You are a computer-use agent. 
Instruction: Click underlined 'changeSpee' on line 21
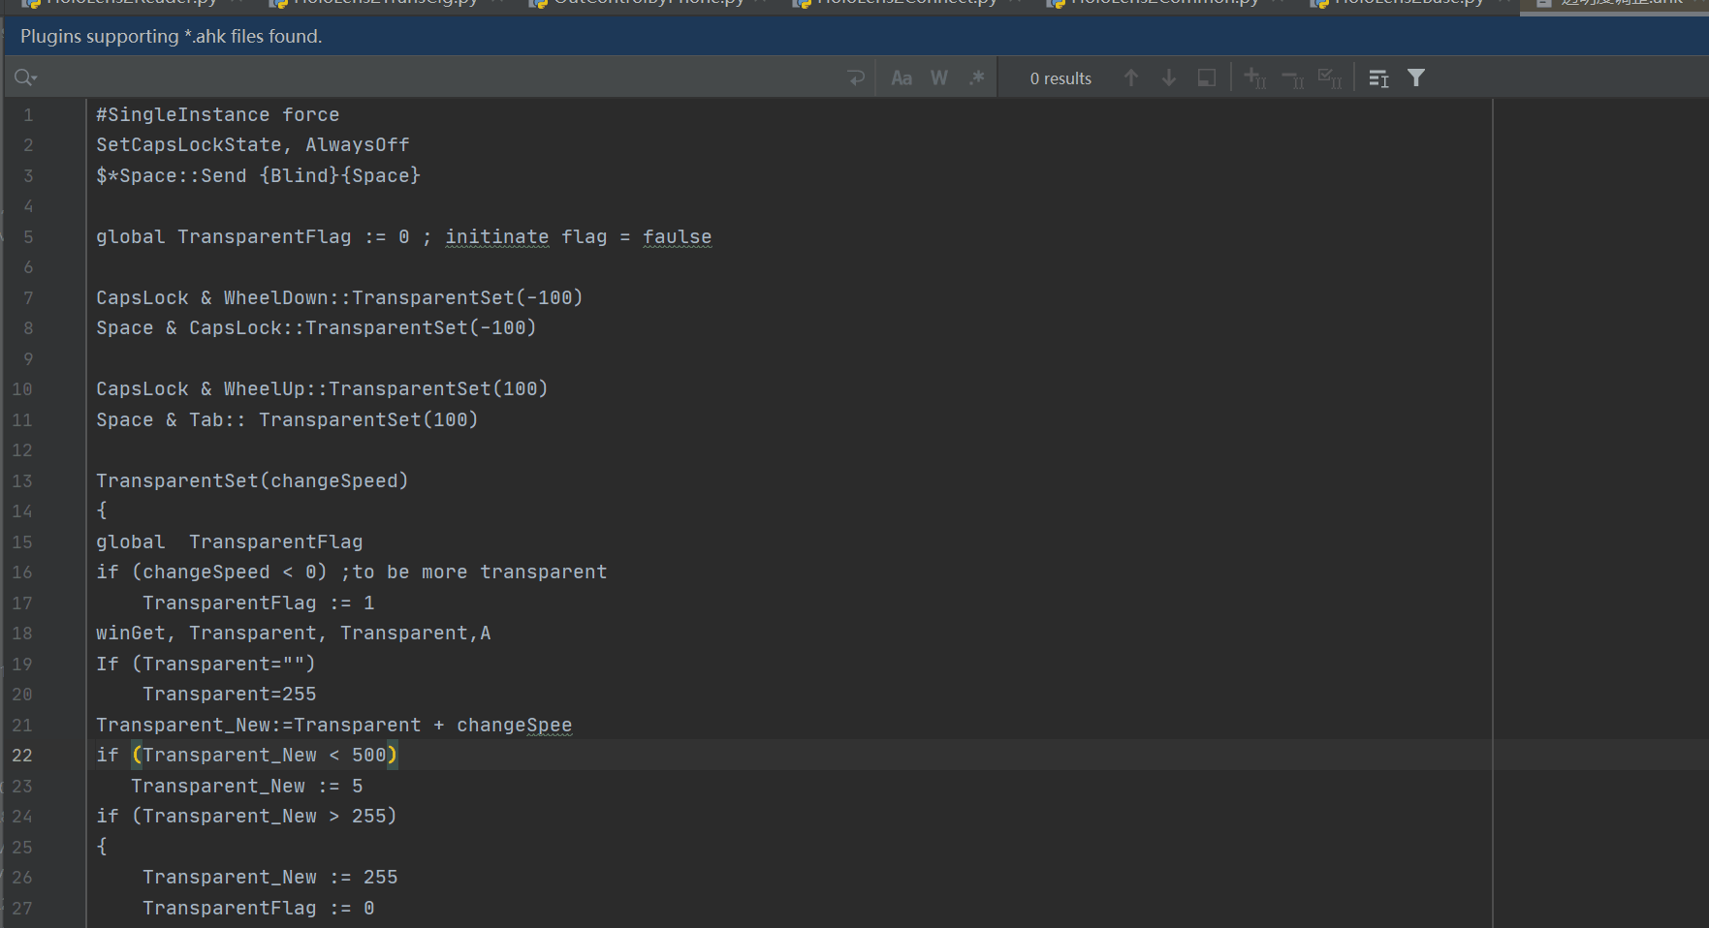pos(514,725)
